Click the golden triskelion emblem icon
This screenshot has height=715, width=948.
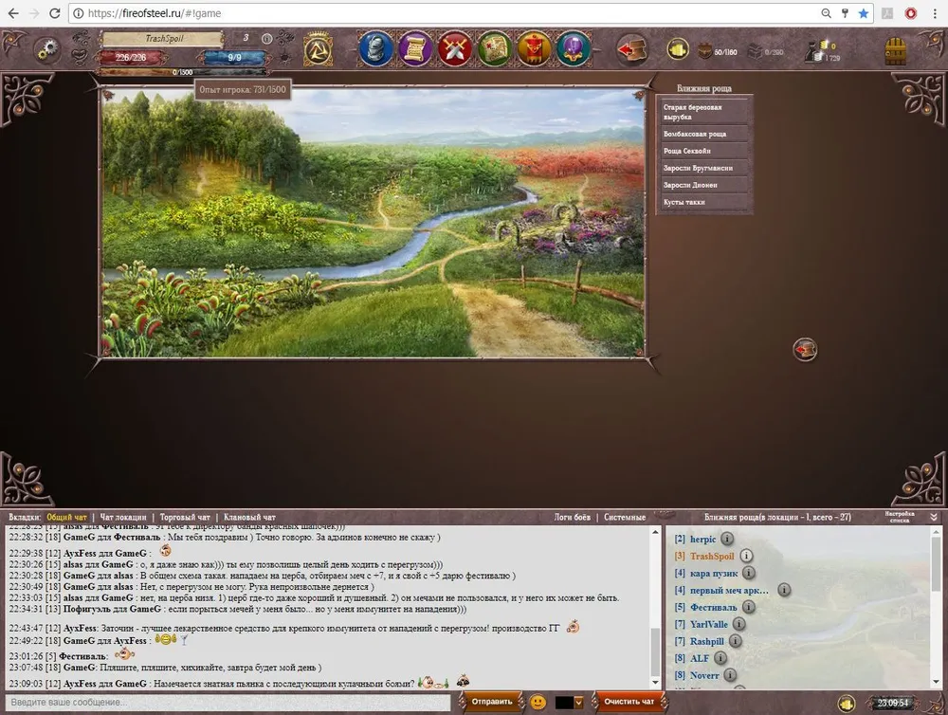click(x=318, y=49)
